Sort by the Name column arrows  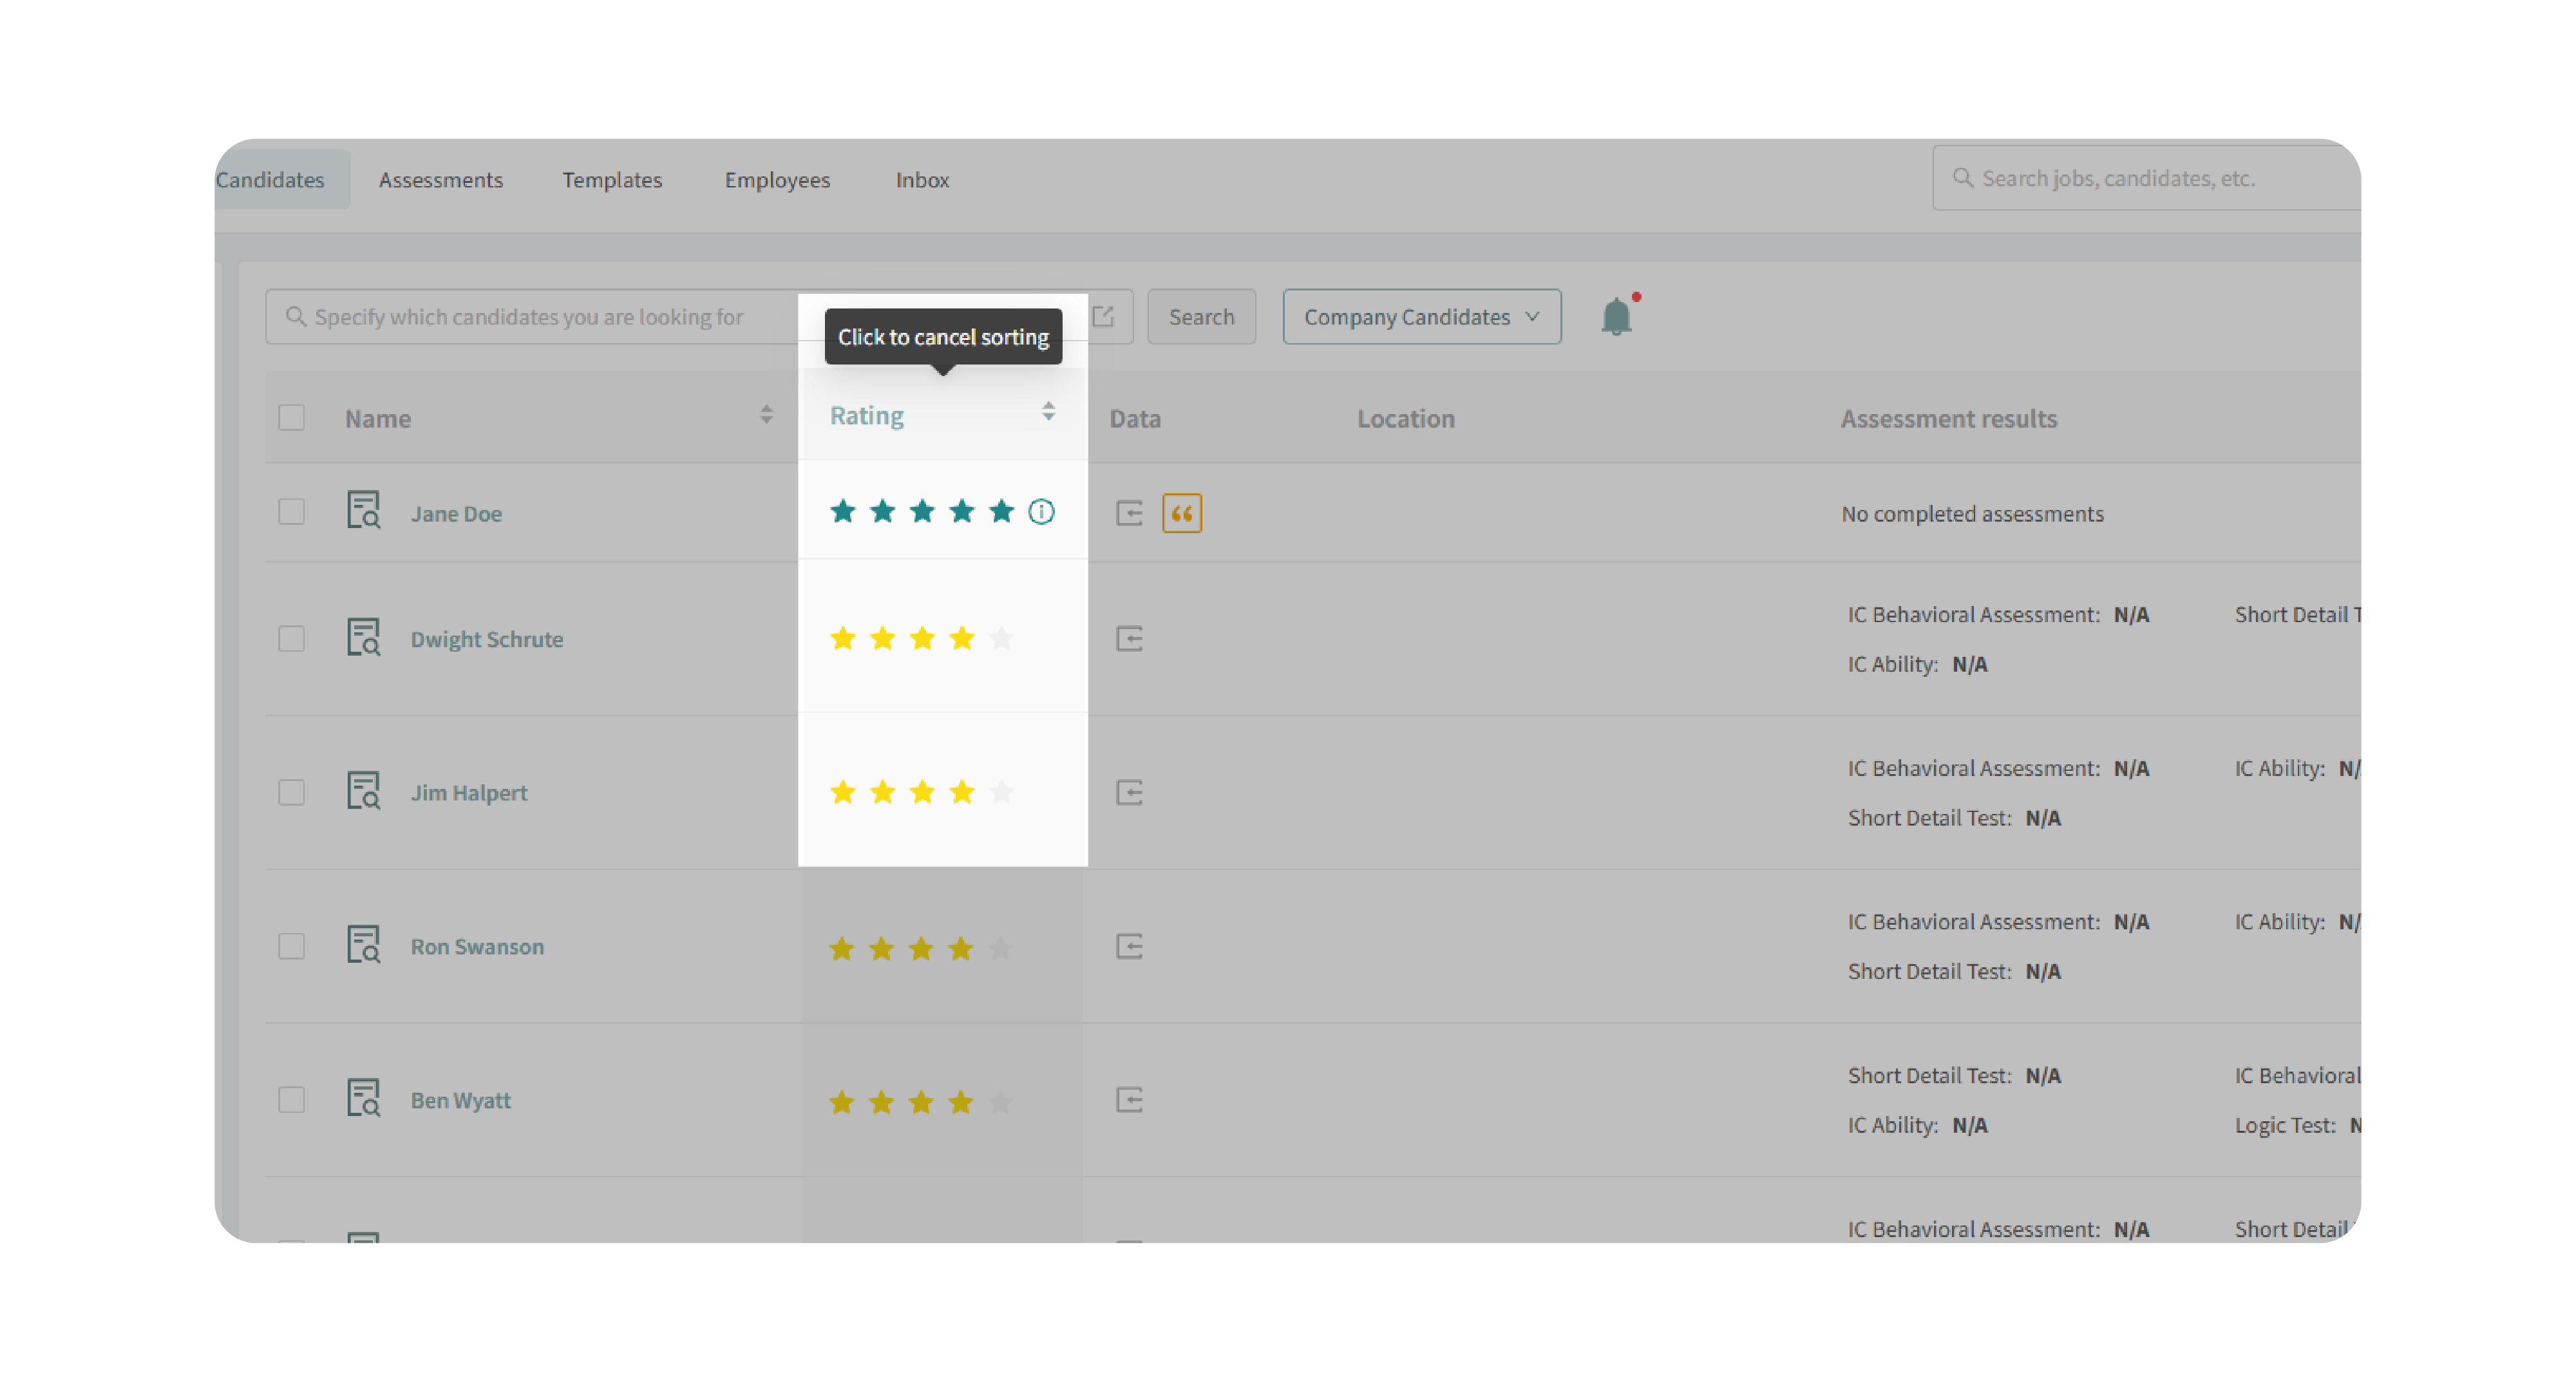pyautogui.click(x=766, y=415)
